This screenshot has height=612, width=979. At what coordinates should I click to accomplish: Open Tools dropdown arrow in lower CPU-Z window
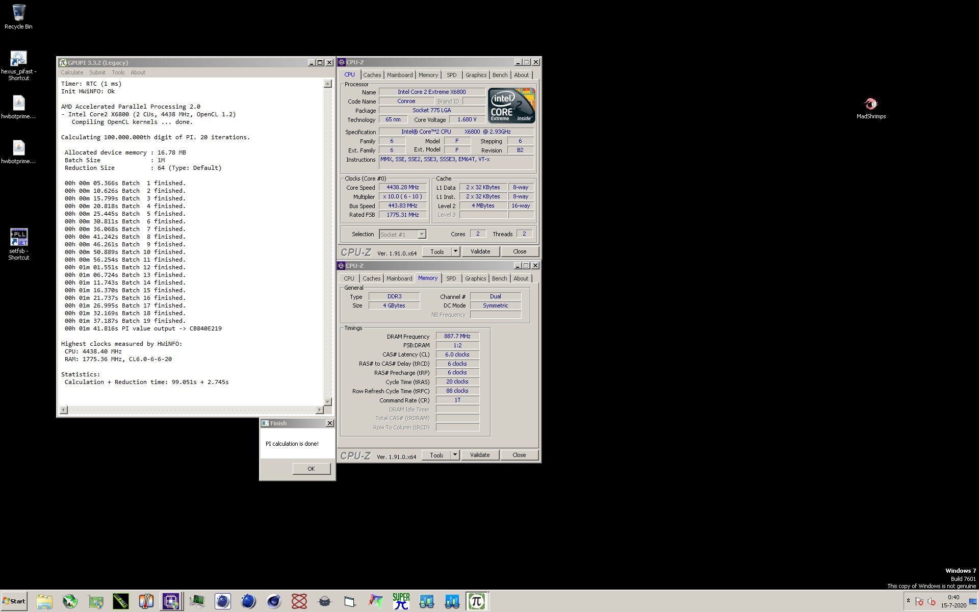[x=455, y=455]
